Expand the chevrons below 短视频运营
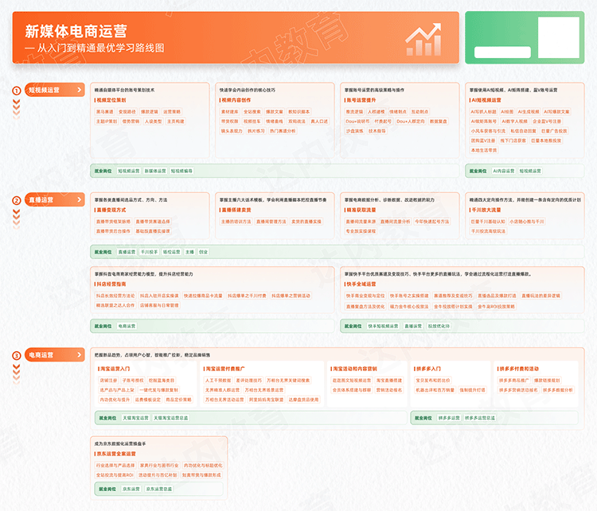 tap(16, 107)
